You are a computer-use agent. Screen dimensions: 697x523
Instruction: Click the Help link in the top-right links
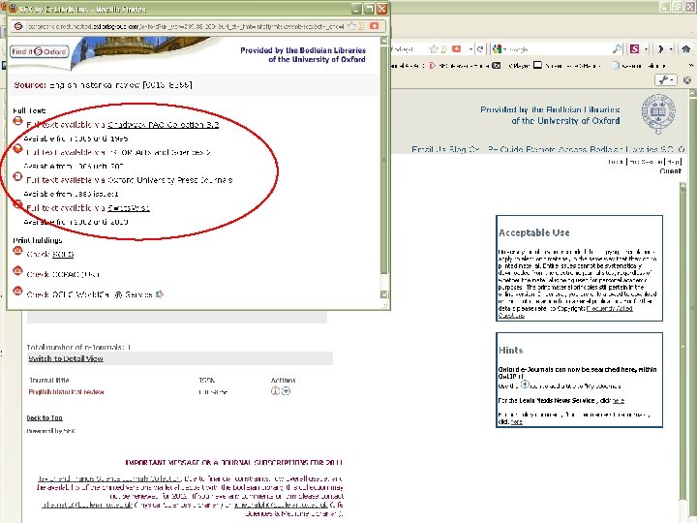(x=674, y=162)
